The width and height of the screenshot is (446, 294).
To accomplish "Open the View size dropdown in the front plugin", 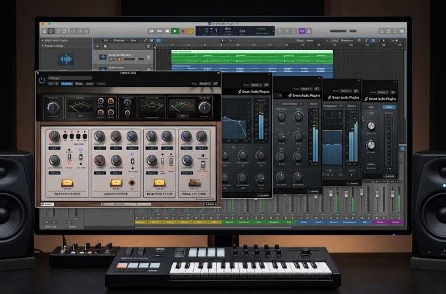I will pyautogui.click(x=205, y=84).
